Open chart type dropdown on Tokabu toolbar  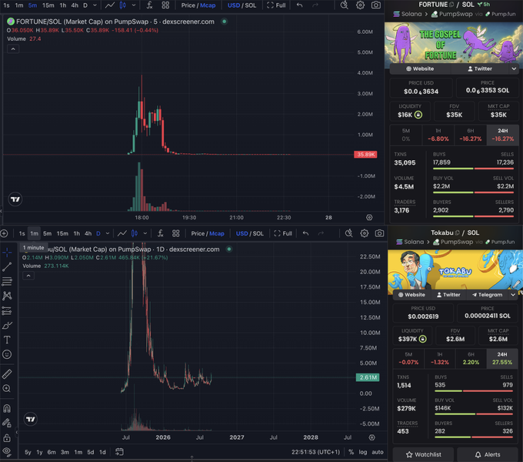(x=145, y=233)
